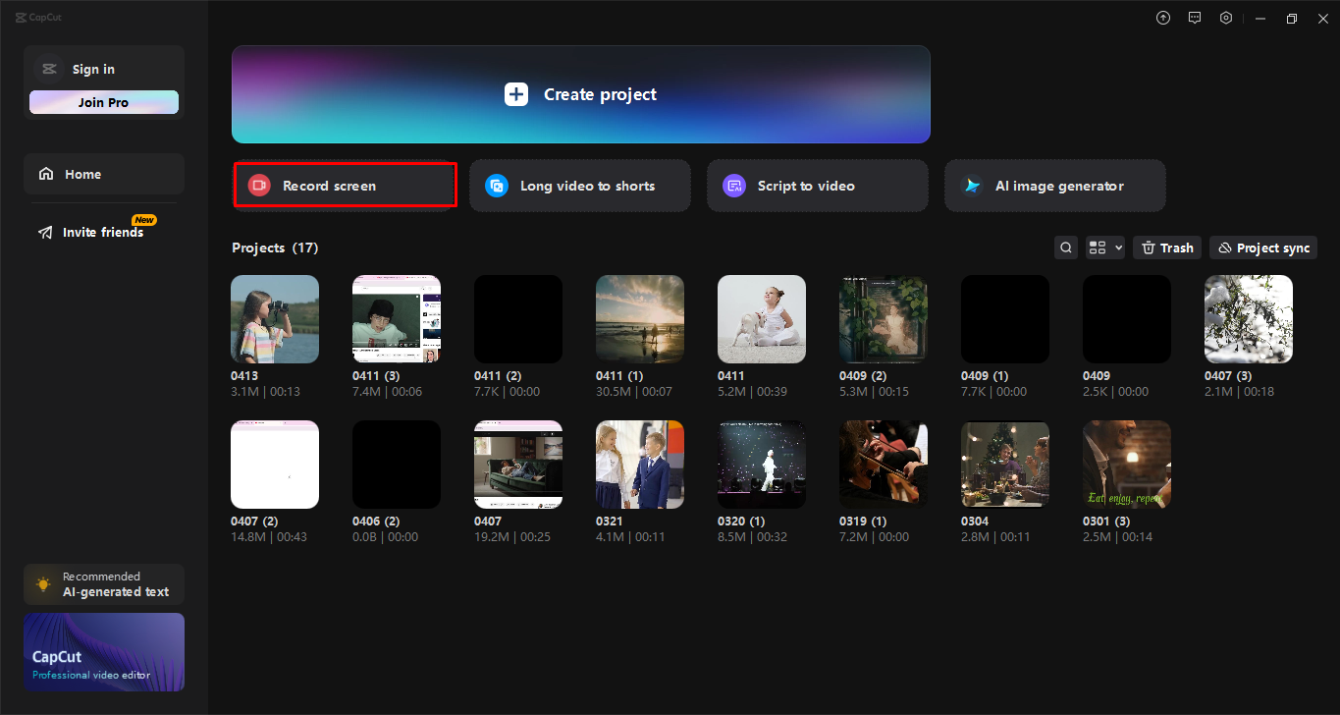Click the Sign in button
The width and height of the screenshot is (1340, 715).
(93, 69)
